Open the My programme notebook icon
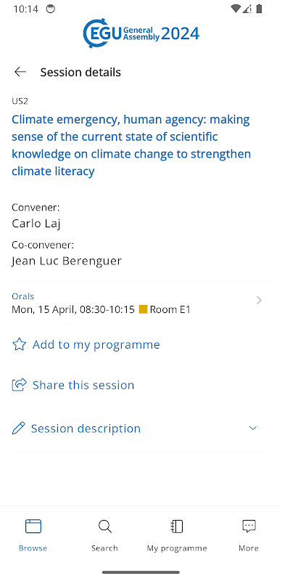 [177, 526]
